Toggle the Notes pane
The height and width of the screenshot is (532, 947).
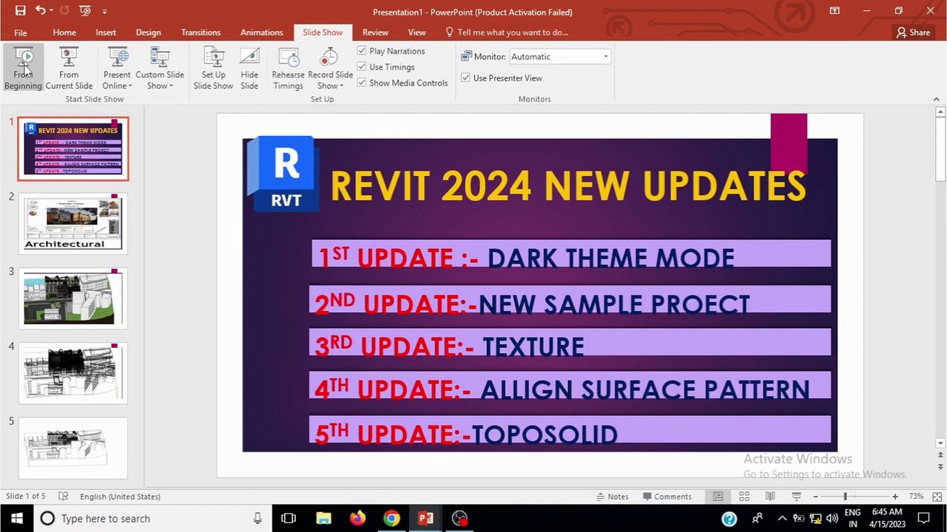click(x=613, y=497)
